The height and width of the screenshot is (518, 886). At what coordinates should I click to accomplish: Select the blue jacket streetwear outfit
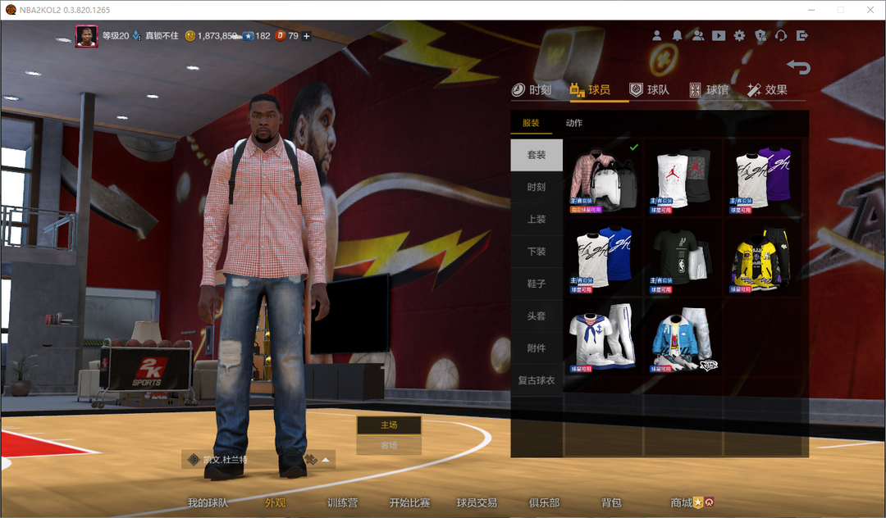(683, 338)
